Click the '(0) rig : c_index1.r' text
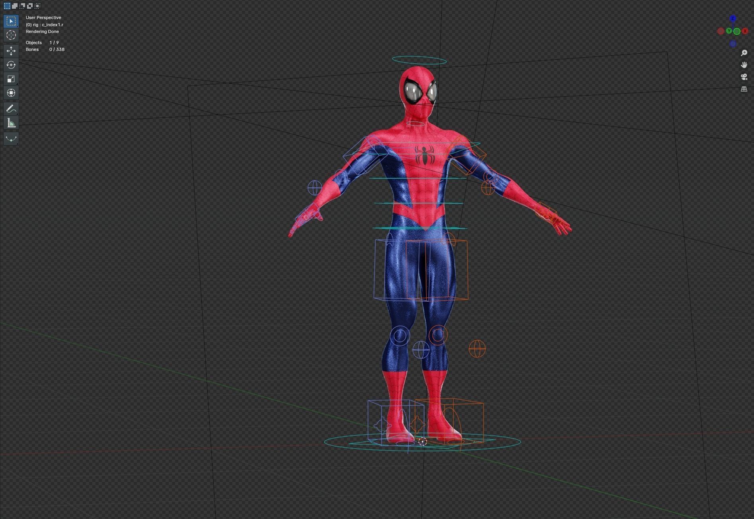Screen dimensions: 754x519 [45, 25]
